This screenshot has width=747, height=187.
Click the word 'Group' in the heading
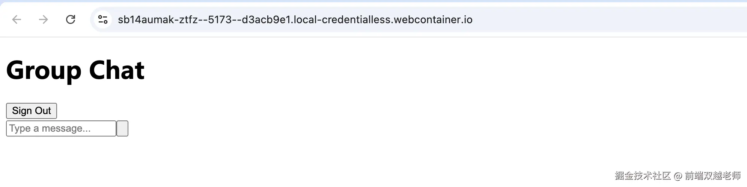pos(44,70)
